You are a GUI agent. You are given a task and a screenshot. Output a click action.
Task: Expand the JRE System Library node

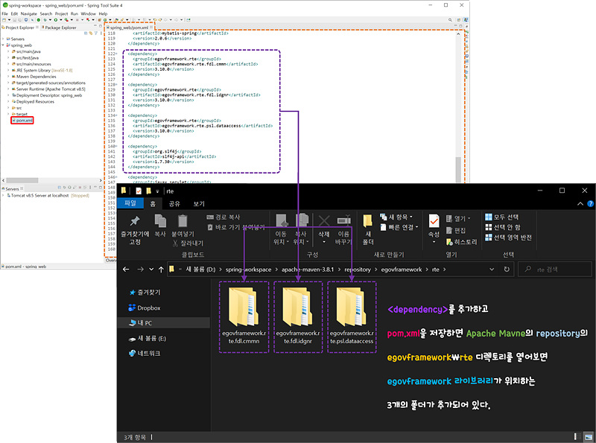click(x=8, y=70)
